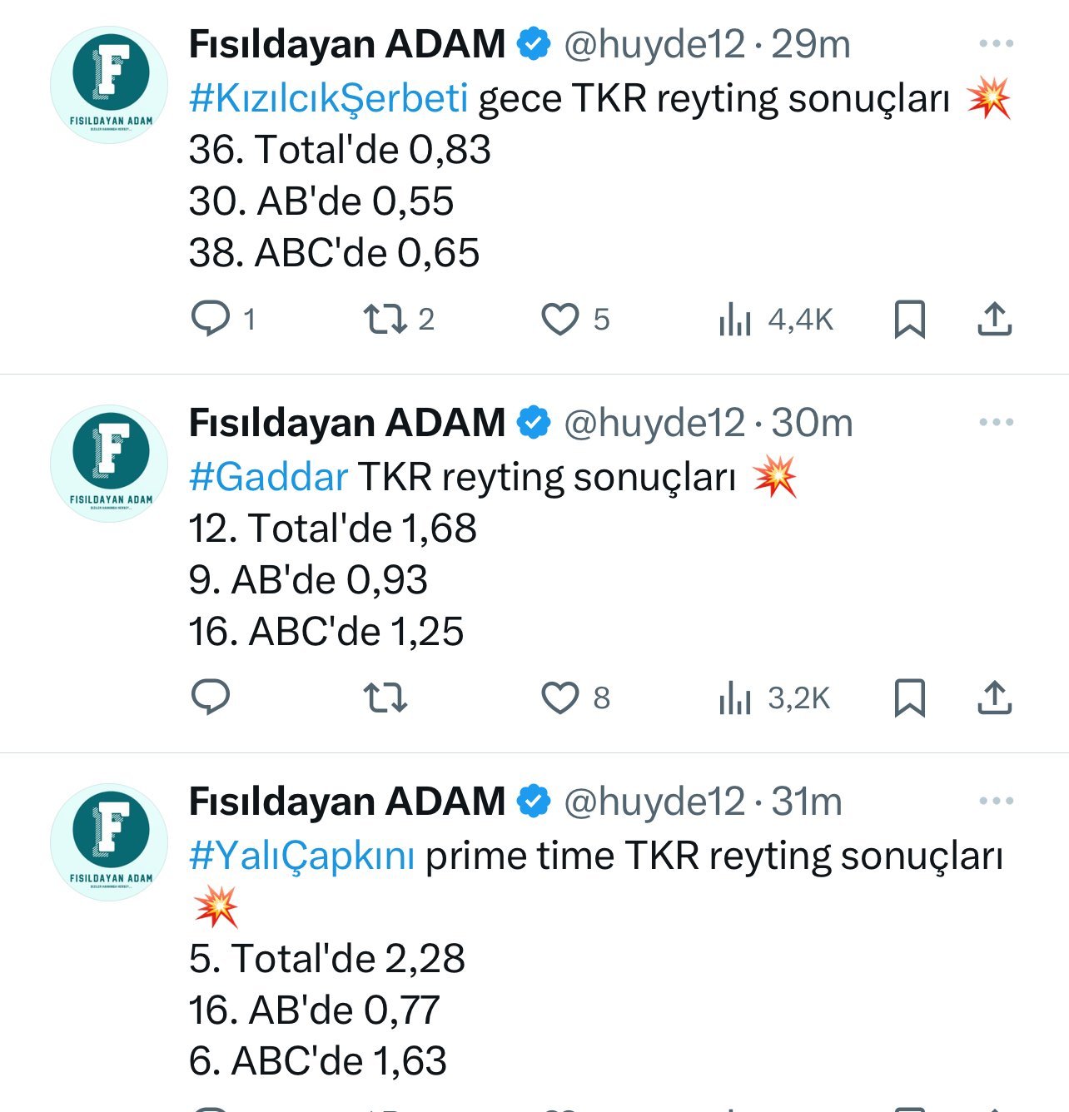View analytics of the 4,4K views tweet
This screenshot has height=1112, width=1069.
(735, 320)
